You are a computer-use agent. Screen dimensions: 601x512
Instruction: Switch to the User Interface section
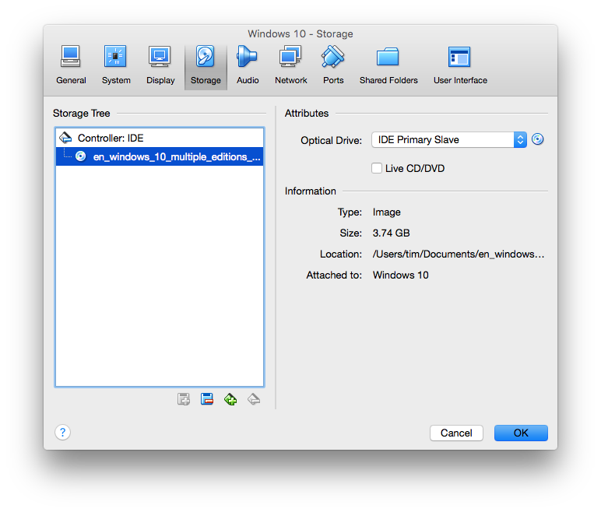[x=460, y=65]
